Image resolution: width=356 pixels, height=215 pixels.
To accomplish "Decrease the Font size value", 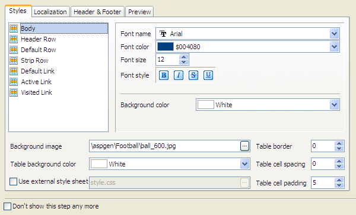I will pos(183,62).
